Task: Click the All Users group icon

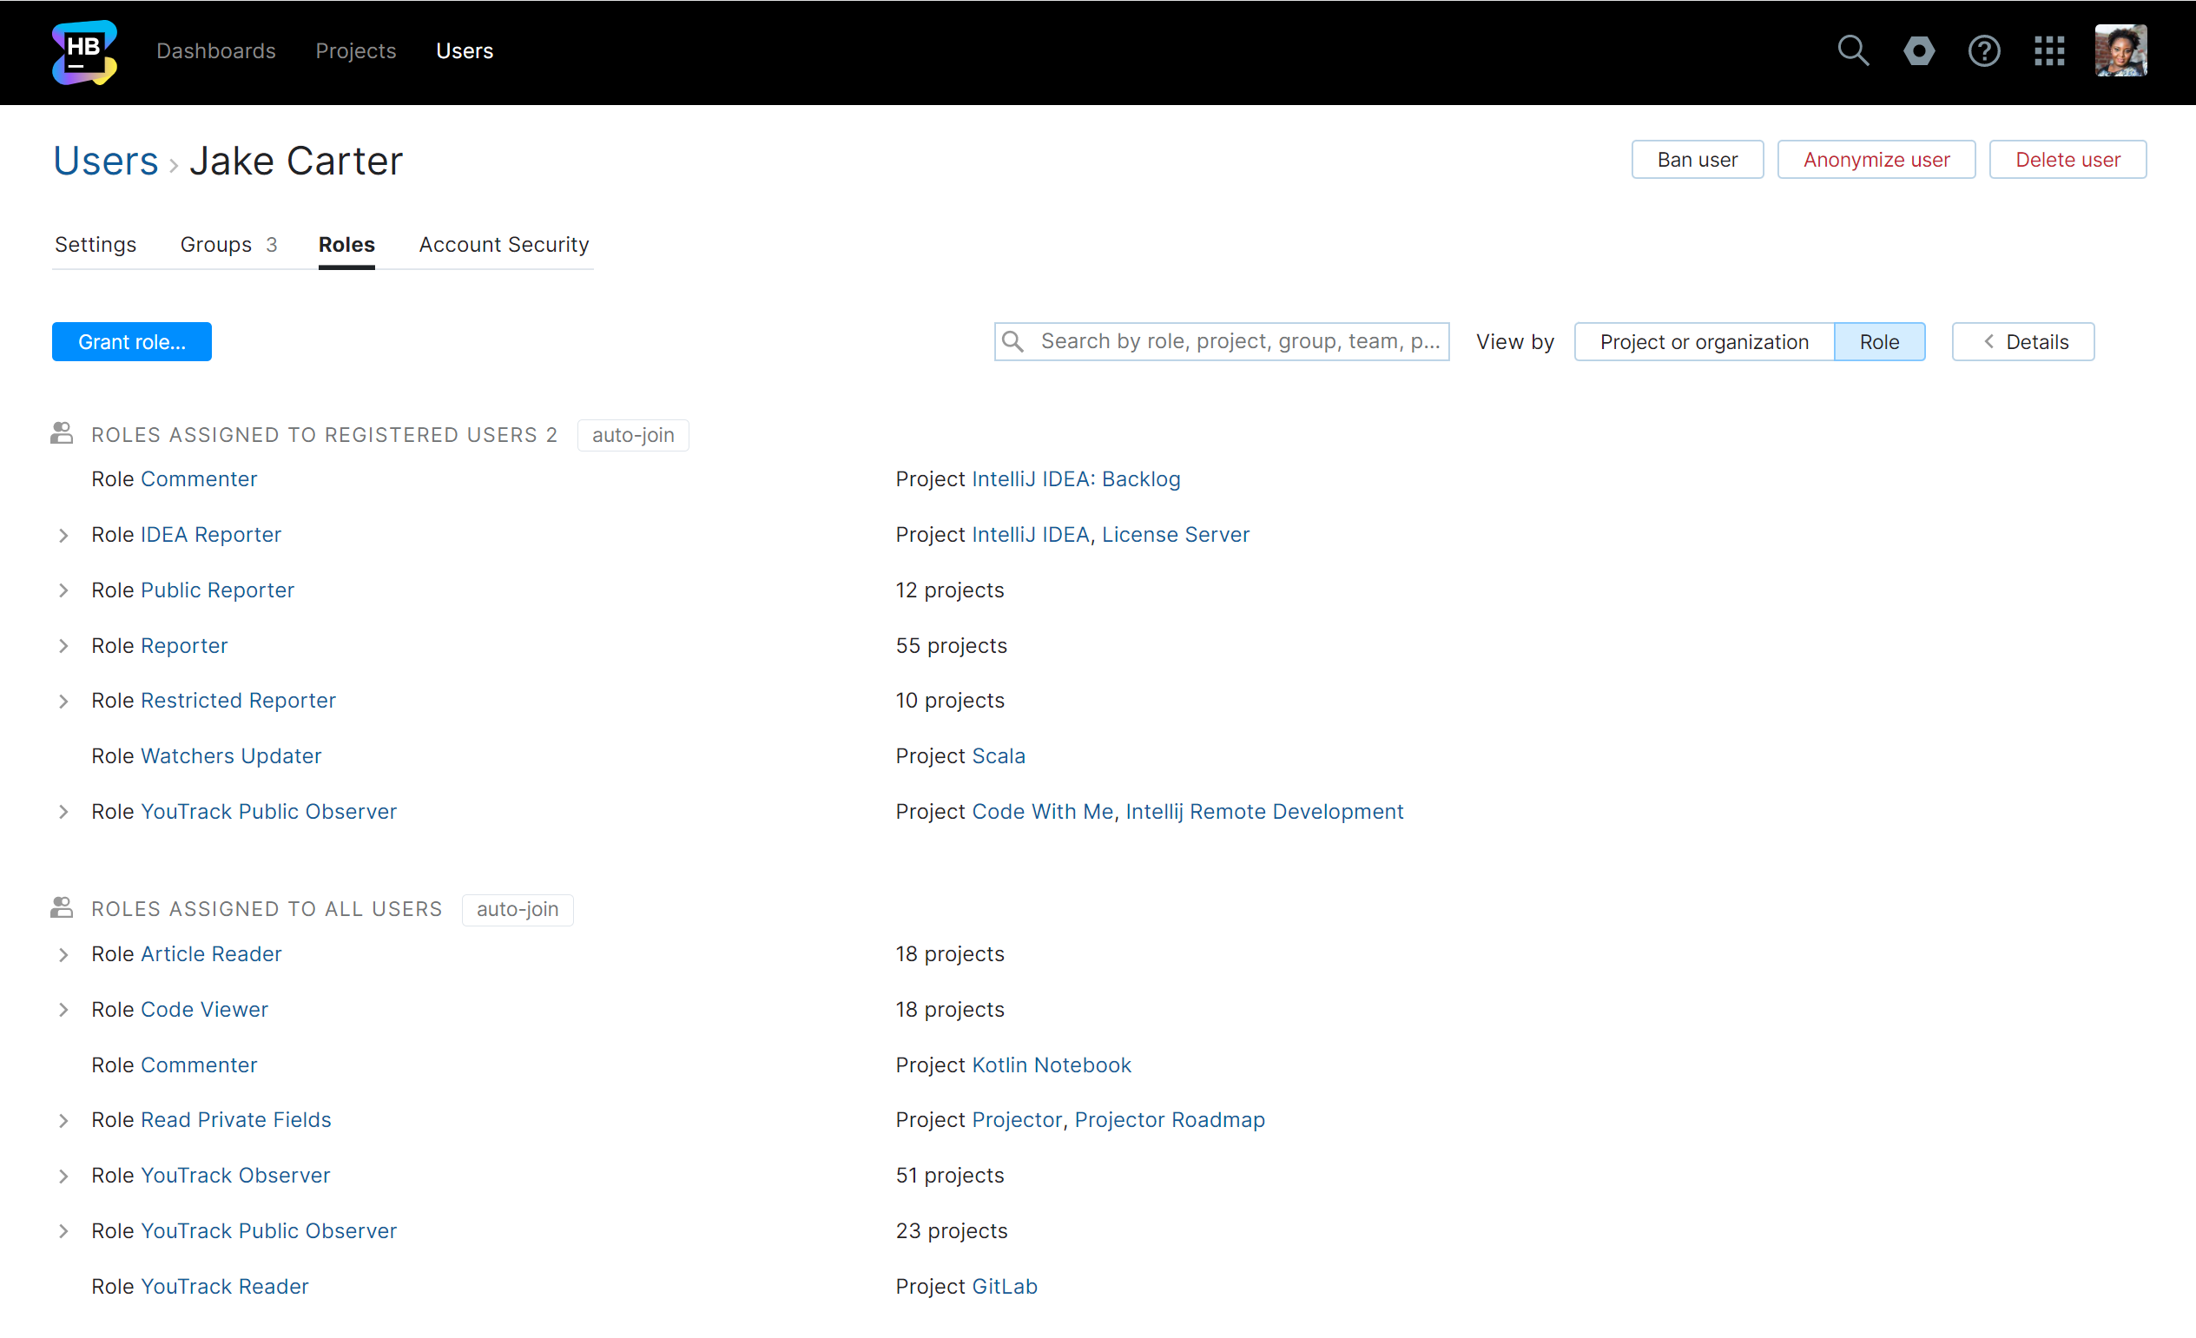Action: [x=62, y=908]
